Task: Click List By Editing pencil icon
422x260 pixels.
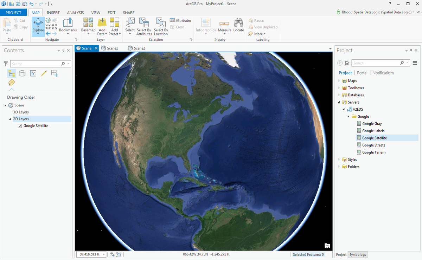Action: 44,73
